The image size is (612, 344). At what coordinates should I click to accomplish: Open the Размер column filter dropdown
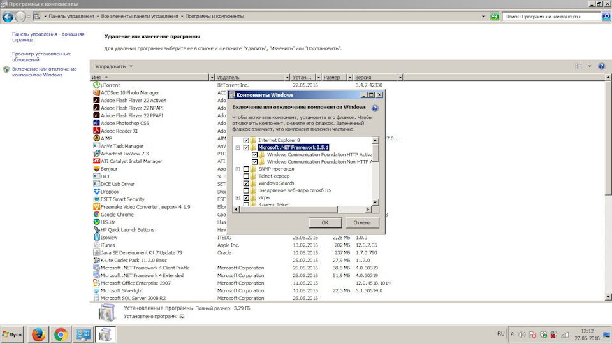pos(350,77)
